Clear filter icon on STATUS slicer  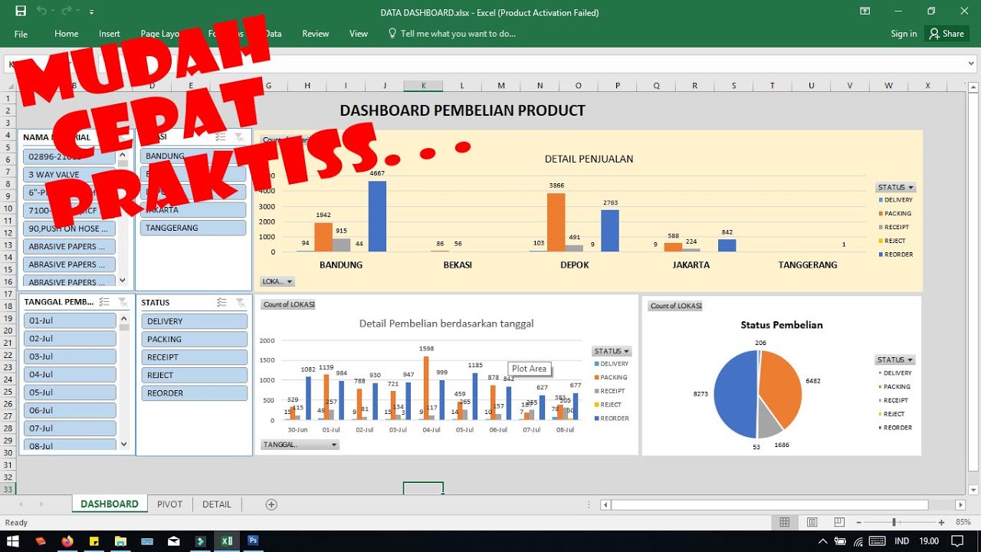click(240, 302)
